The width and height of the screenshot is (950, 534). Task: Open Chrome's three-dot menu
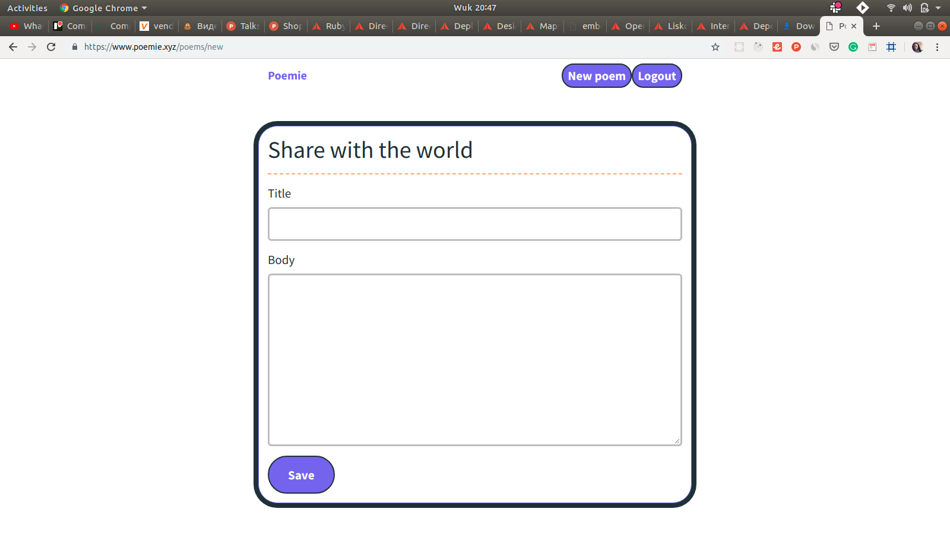pyautogui.click(x=938, y=47)
